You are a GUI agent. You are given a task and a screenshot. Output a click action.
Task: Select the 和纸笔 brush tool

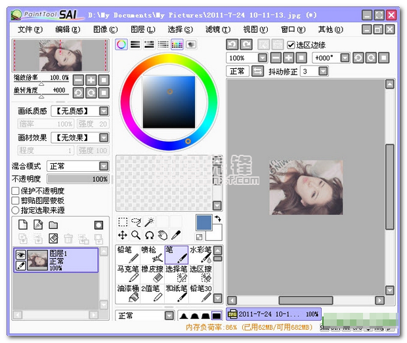(x=177, y=293)
